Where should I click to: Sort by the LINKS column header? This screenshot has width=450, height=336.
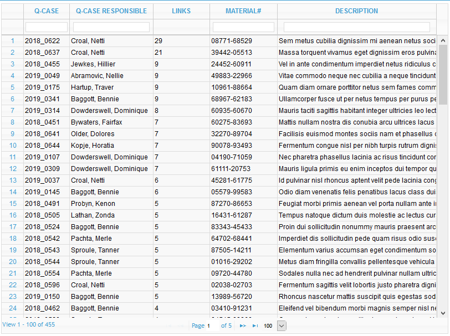(181, 11)
